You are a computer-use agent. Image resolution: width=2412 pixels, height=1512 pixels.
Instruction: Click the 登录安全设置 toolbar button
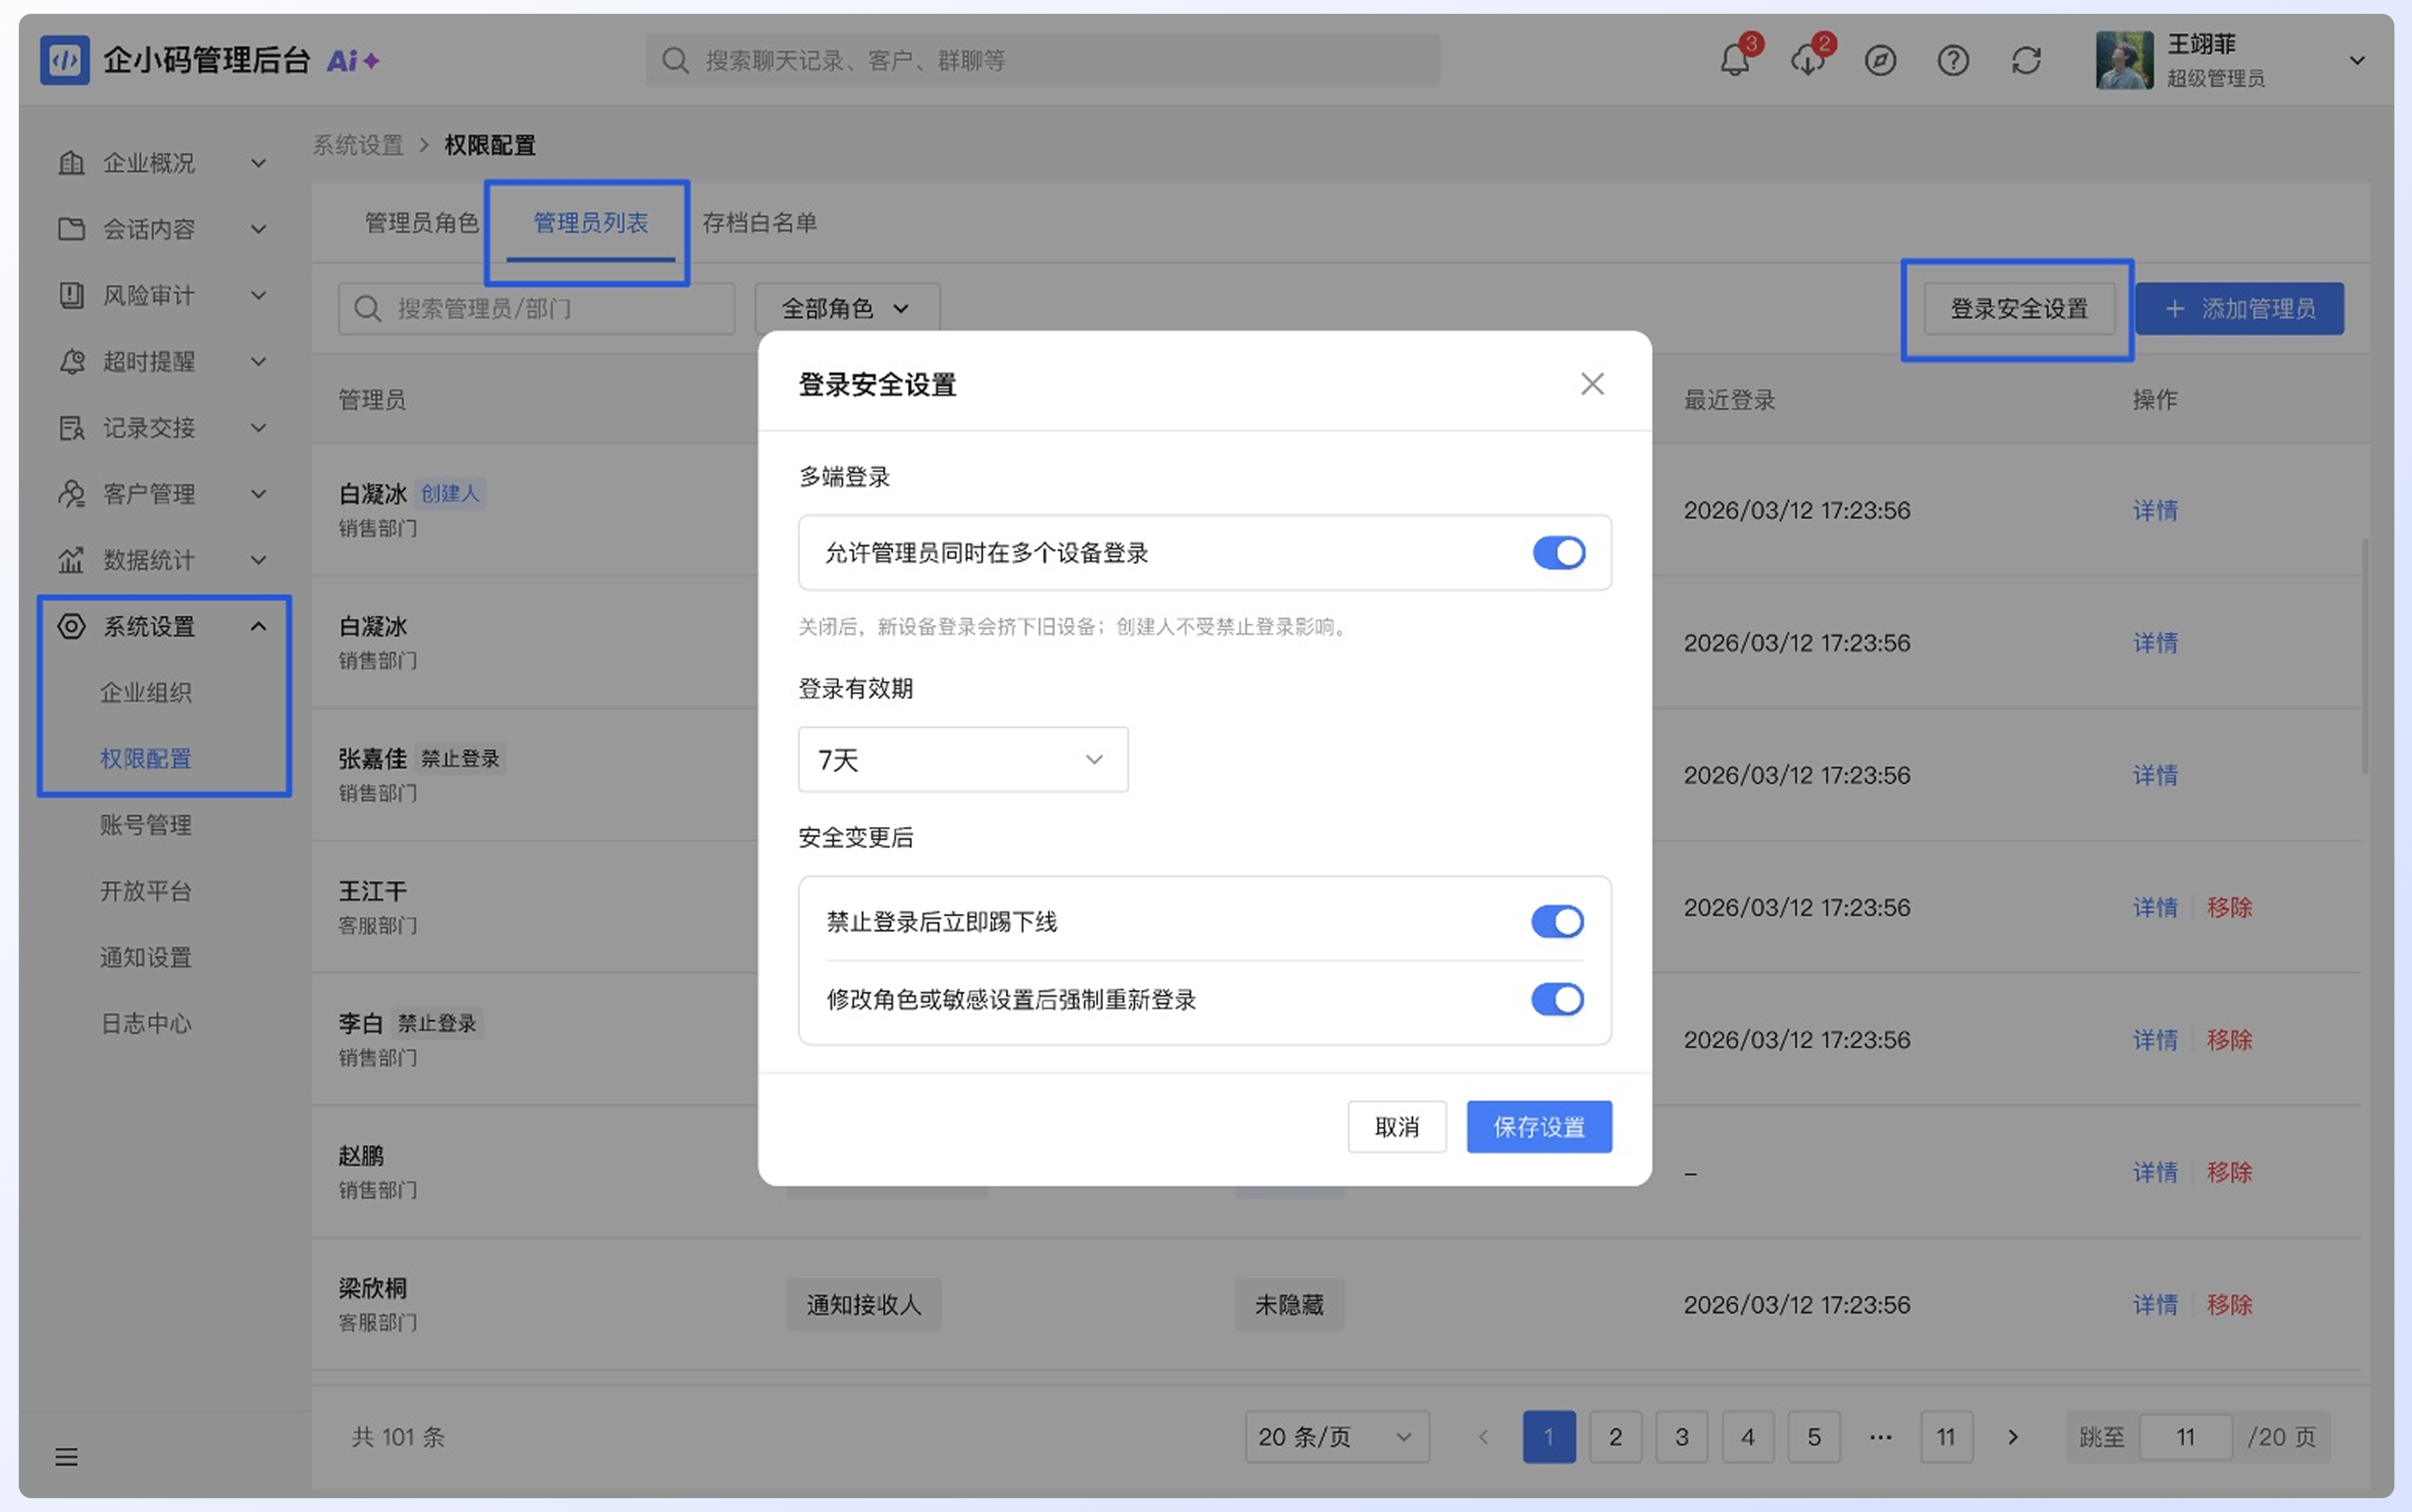click(2020, 309)
